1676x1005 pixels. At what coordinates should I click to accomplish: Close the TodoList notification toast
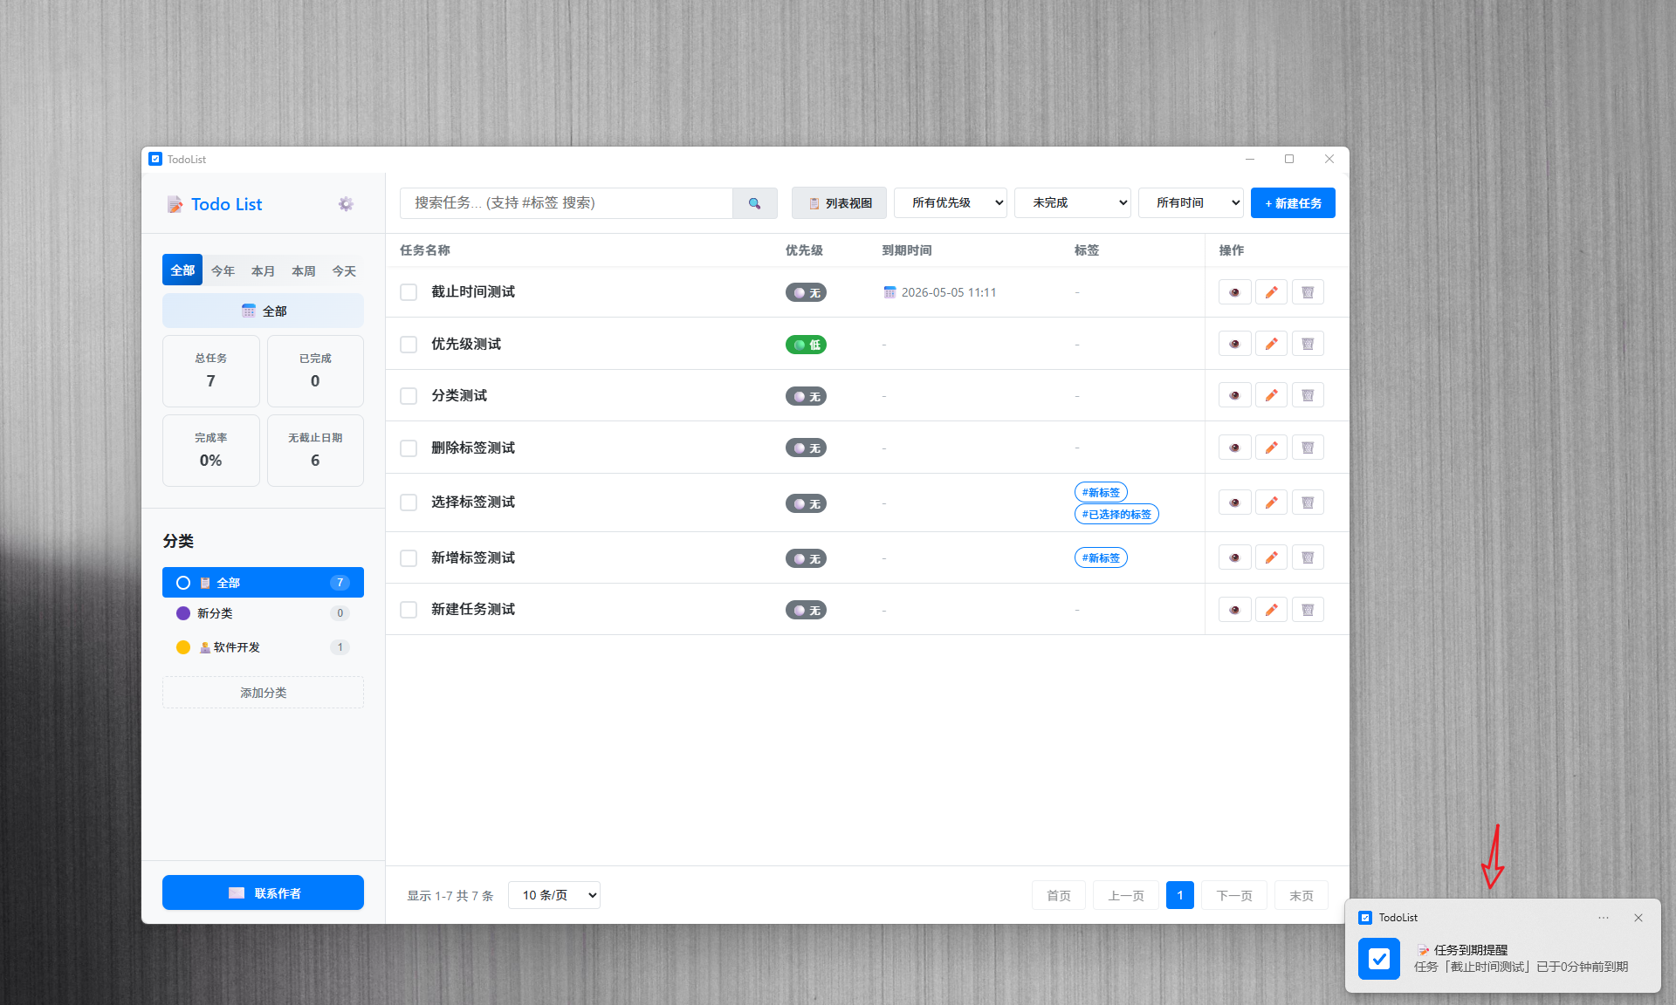point(1638,918)
